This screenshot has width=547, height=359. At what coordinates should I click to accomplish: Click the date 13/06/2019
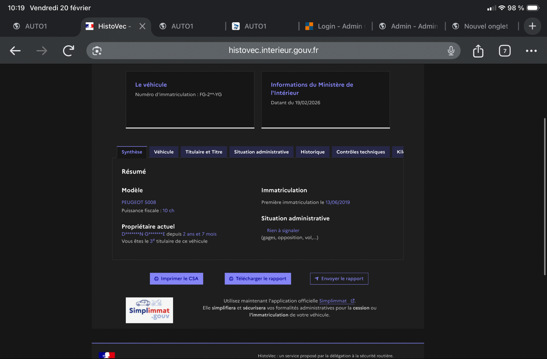[338, 202]
